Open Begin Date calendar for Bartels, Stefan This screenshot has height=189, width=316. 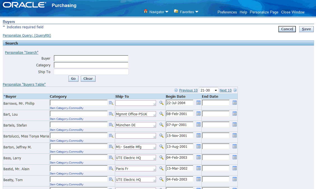pos(199,125)
